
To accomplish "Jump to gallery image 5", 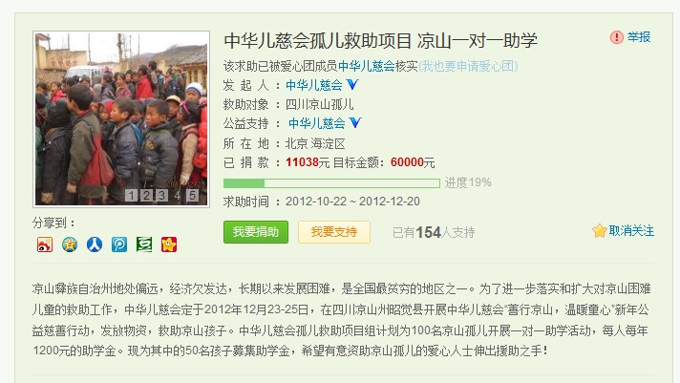I will coord(193,195).
